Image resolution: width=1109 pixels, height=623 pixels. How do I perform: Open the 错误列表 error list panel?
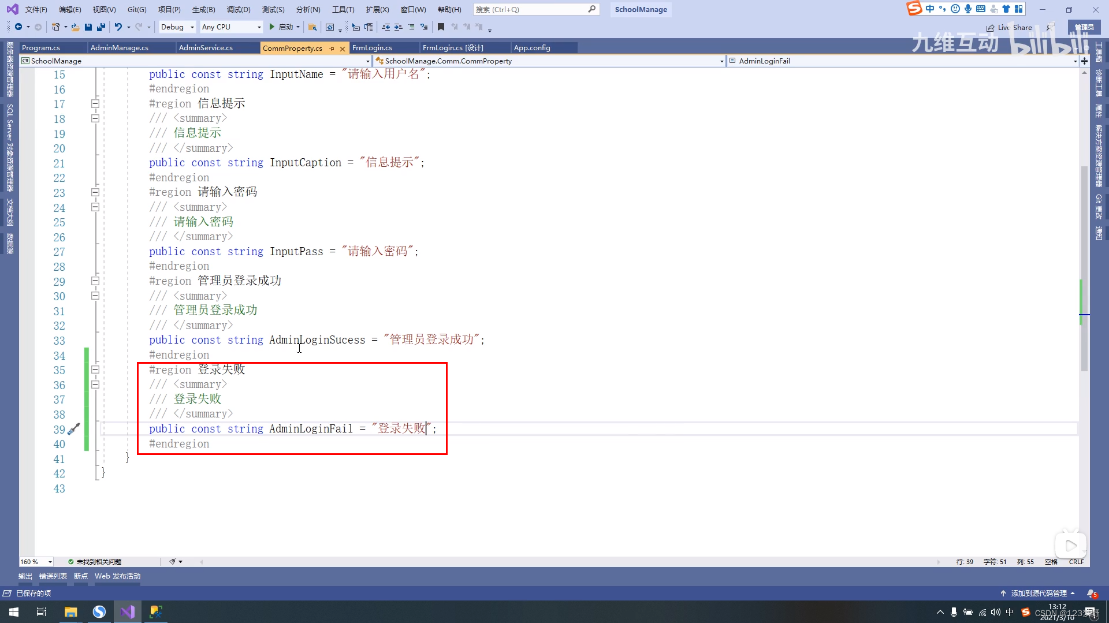(53, 576)
